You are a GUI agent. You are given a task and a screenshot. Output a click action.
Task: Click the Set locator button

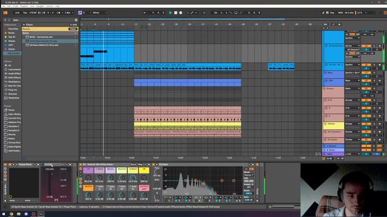[x=325, y=24]
